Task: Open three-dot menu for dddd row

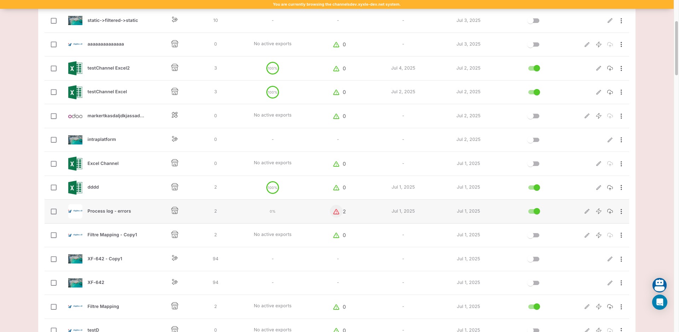Action: click(621, 188)
